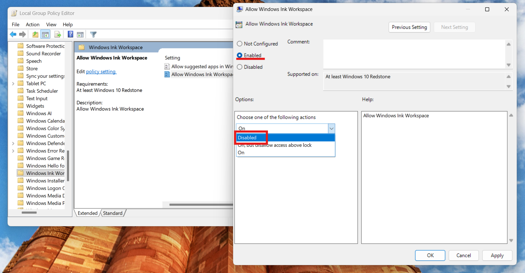525x273 pixels.
Task: Choose Disabled from the dropdown list
Action: tap(286, 137)
